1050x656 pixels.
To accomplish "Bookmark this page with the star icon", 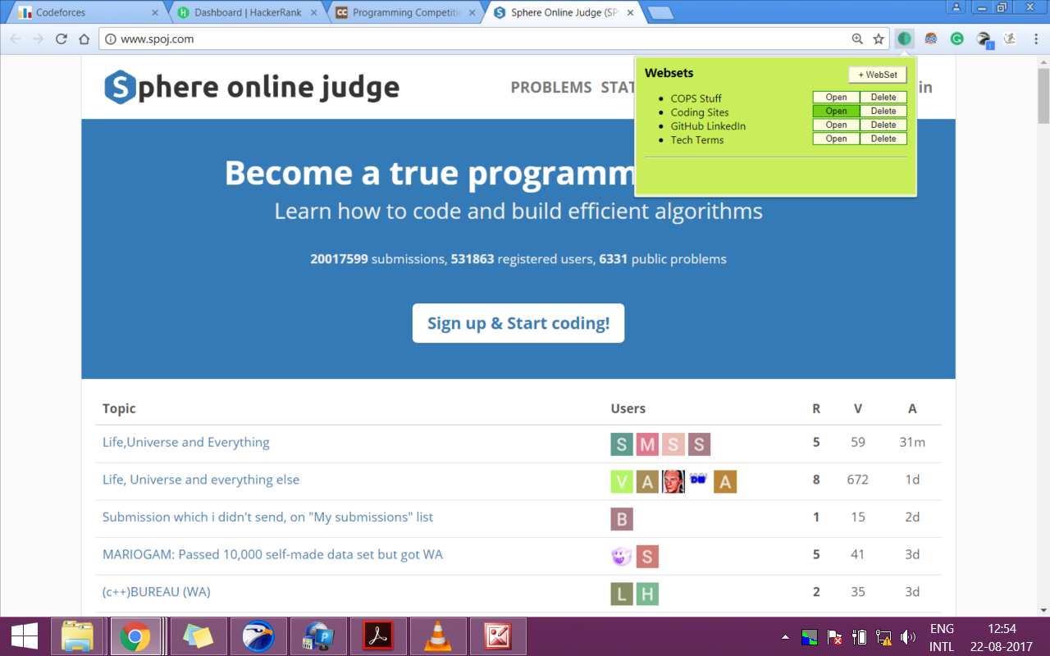I will (x=879, y=39).
